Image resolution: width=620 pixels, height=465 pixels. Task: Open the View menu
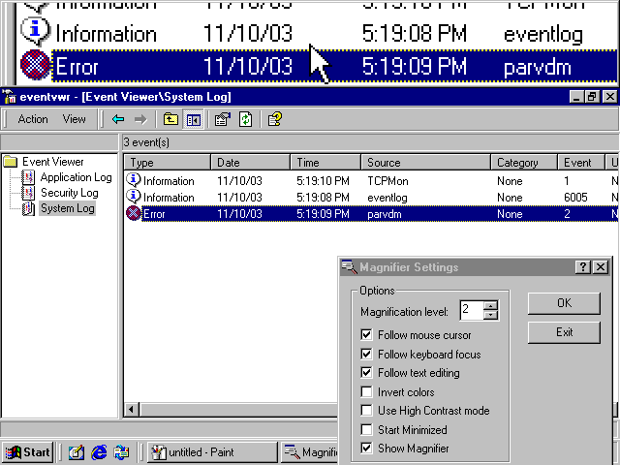point(74,119)
